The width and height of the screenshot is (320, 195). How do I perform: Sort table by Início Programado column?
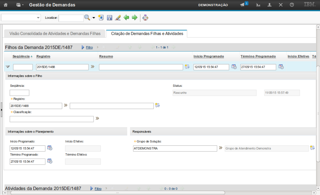coord(209,56)
